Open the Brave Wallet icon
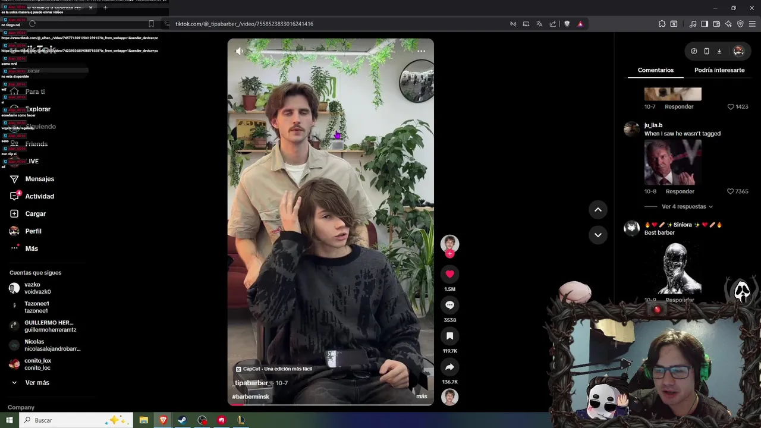Image resolution: width=761 pixels, height=428 pixels. 716,24
